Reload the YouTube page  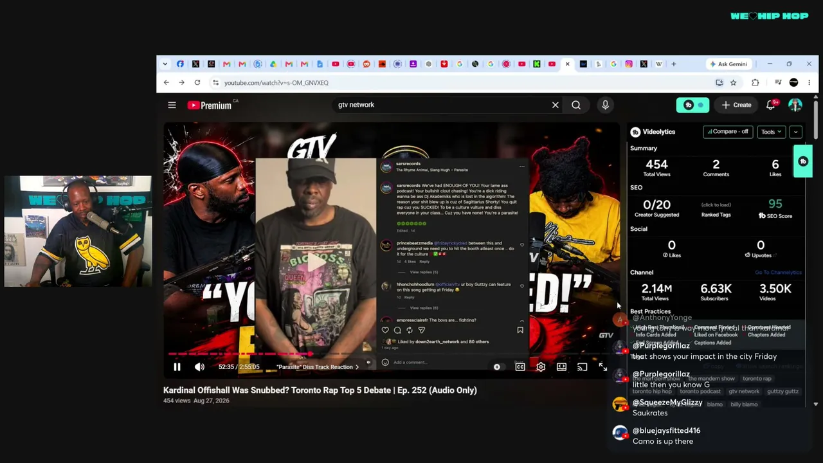197,82
